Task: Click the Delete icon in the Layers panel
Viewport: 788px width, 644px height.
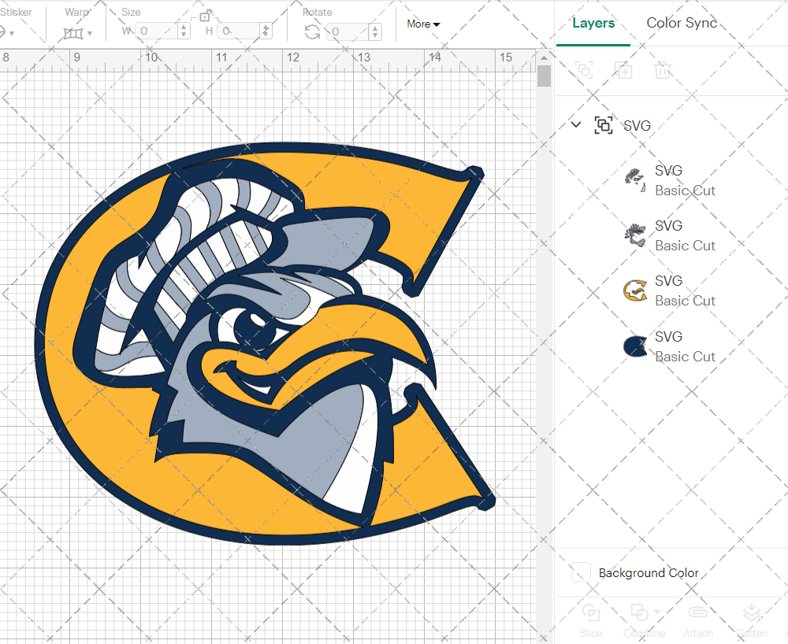Action: [x=663, y=70]
